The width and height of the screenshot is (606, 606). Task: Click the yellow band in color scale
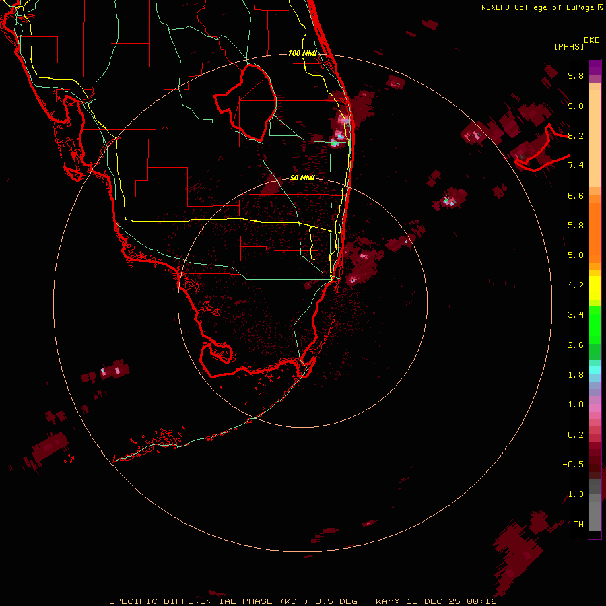pos(595,288)
